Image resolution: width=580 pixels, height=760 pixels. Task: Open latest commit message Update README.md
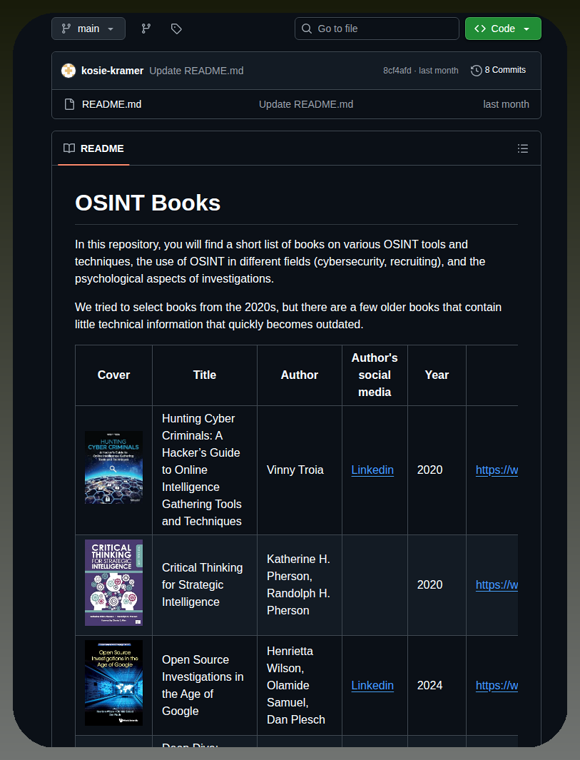pos(196,71)
